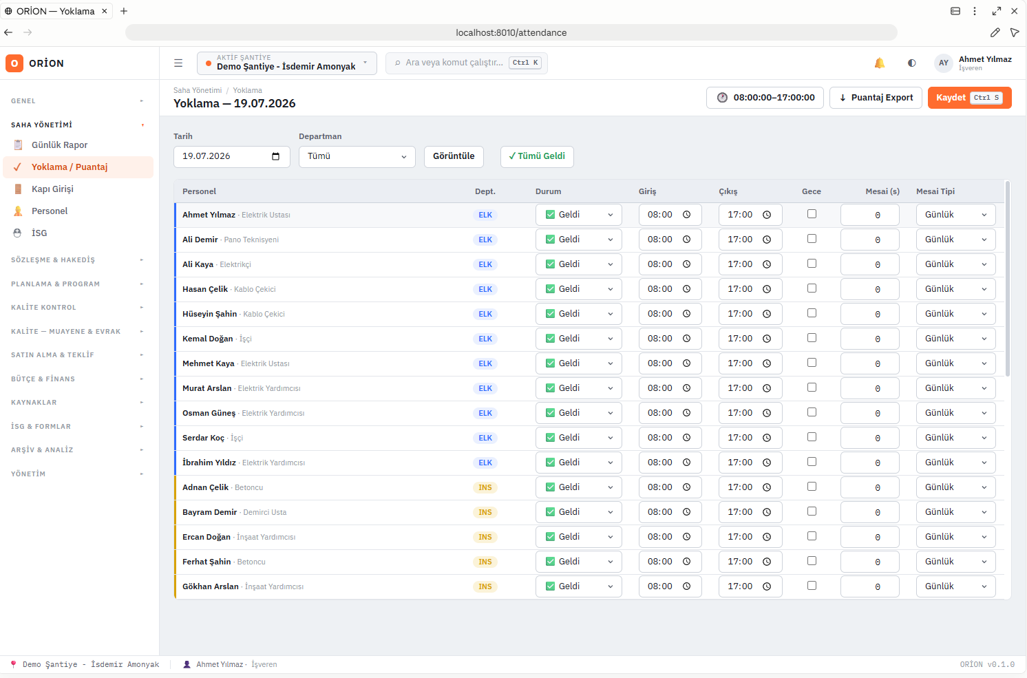Check Gece box for Ahmet Yılmaz
Image resolution: width=1027 pixels, height=678 pixels.
point(812,214)
